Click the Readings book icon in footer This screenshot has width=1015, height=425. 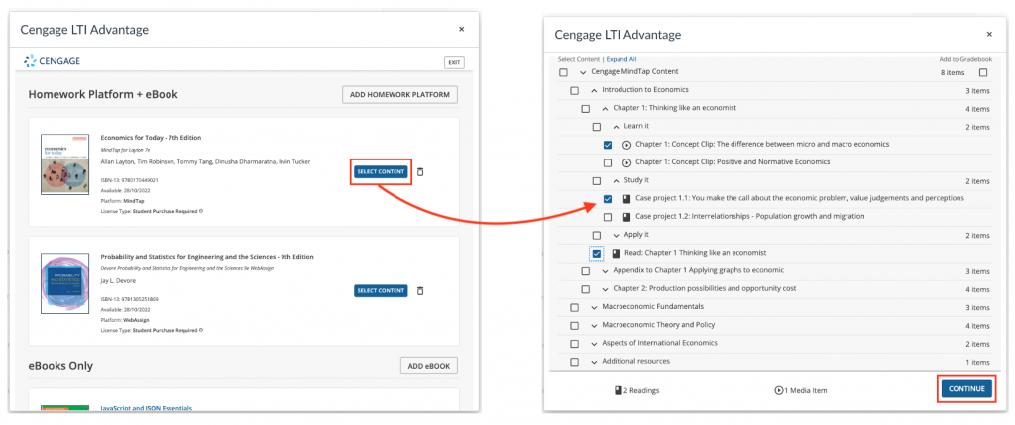[x=619, y=390]
